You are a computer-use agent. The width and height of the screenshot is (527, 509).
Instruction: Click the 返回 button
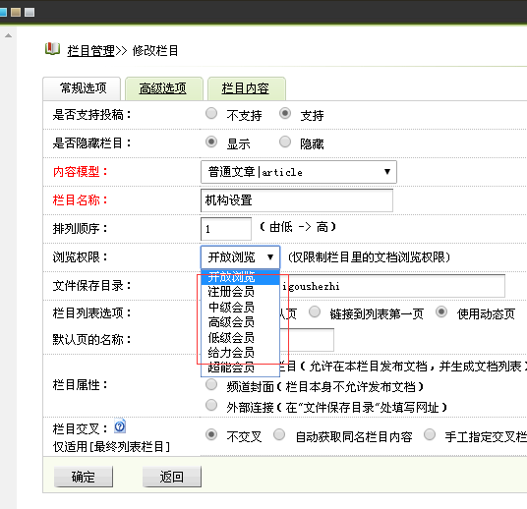click(x=172, y=477)
